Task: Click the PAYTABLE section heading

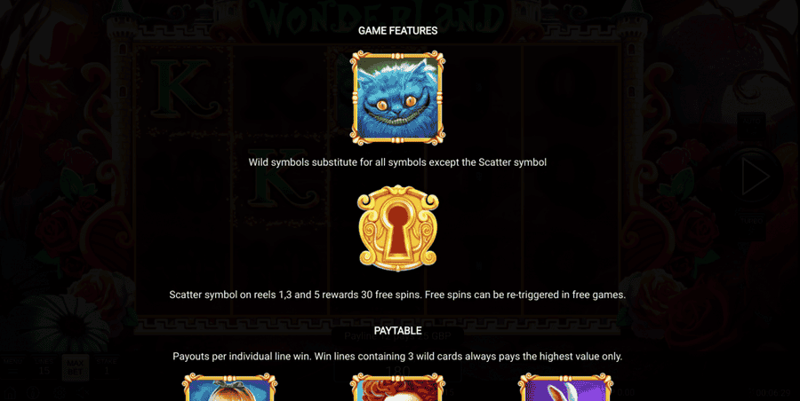Action: pyautogui.click(x=397, y=331)
